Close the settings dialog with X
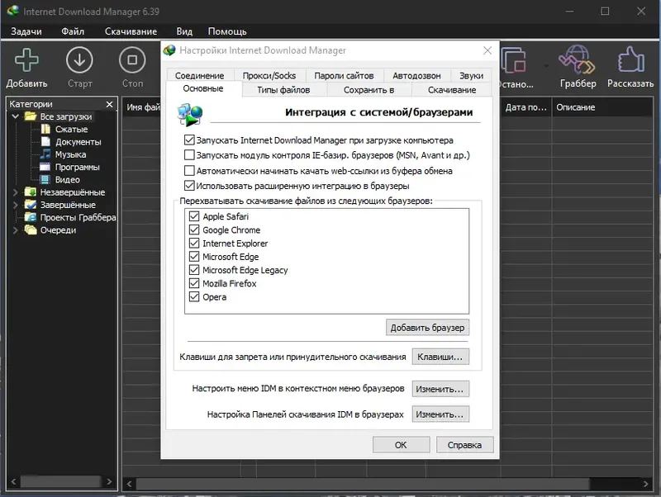The height and width of the screenshot is (497, 661). 487,50
